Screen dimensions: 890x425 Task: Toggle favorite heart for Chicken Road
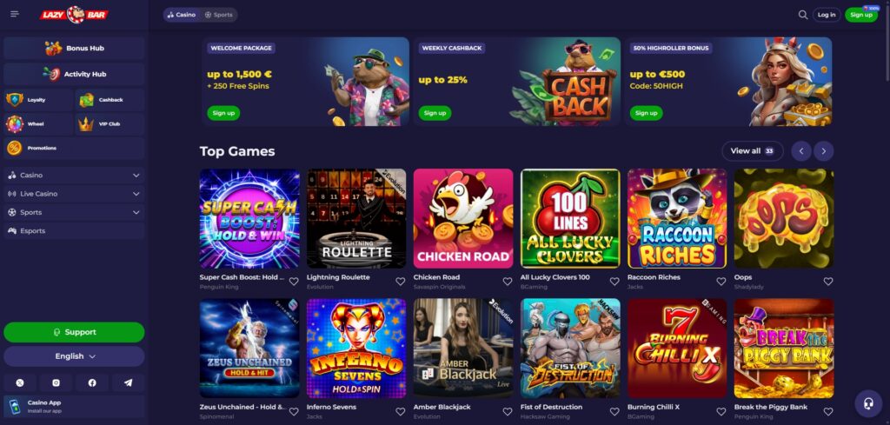pos(507,282)
